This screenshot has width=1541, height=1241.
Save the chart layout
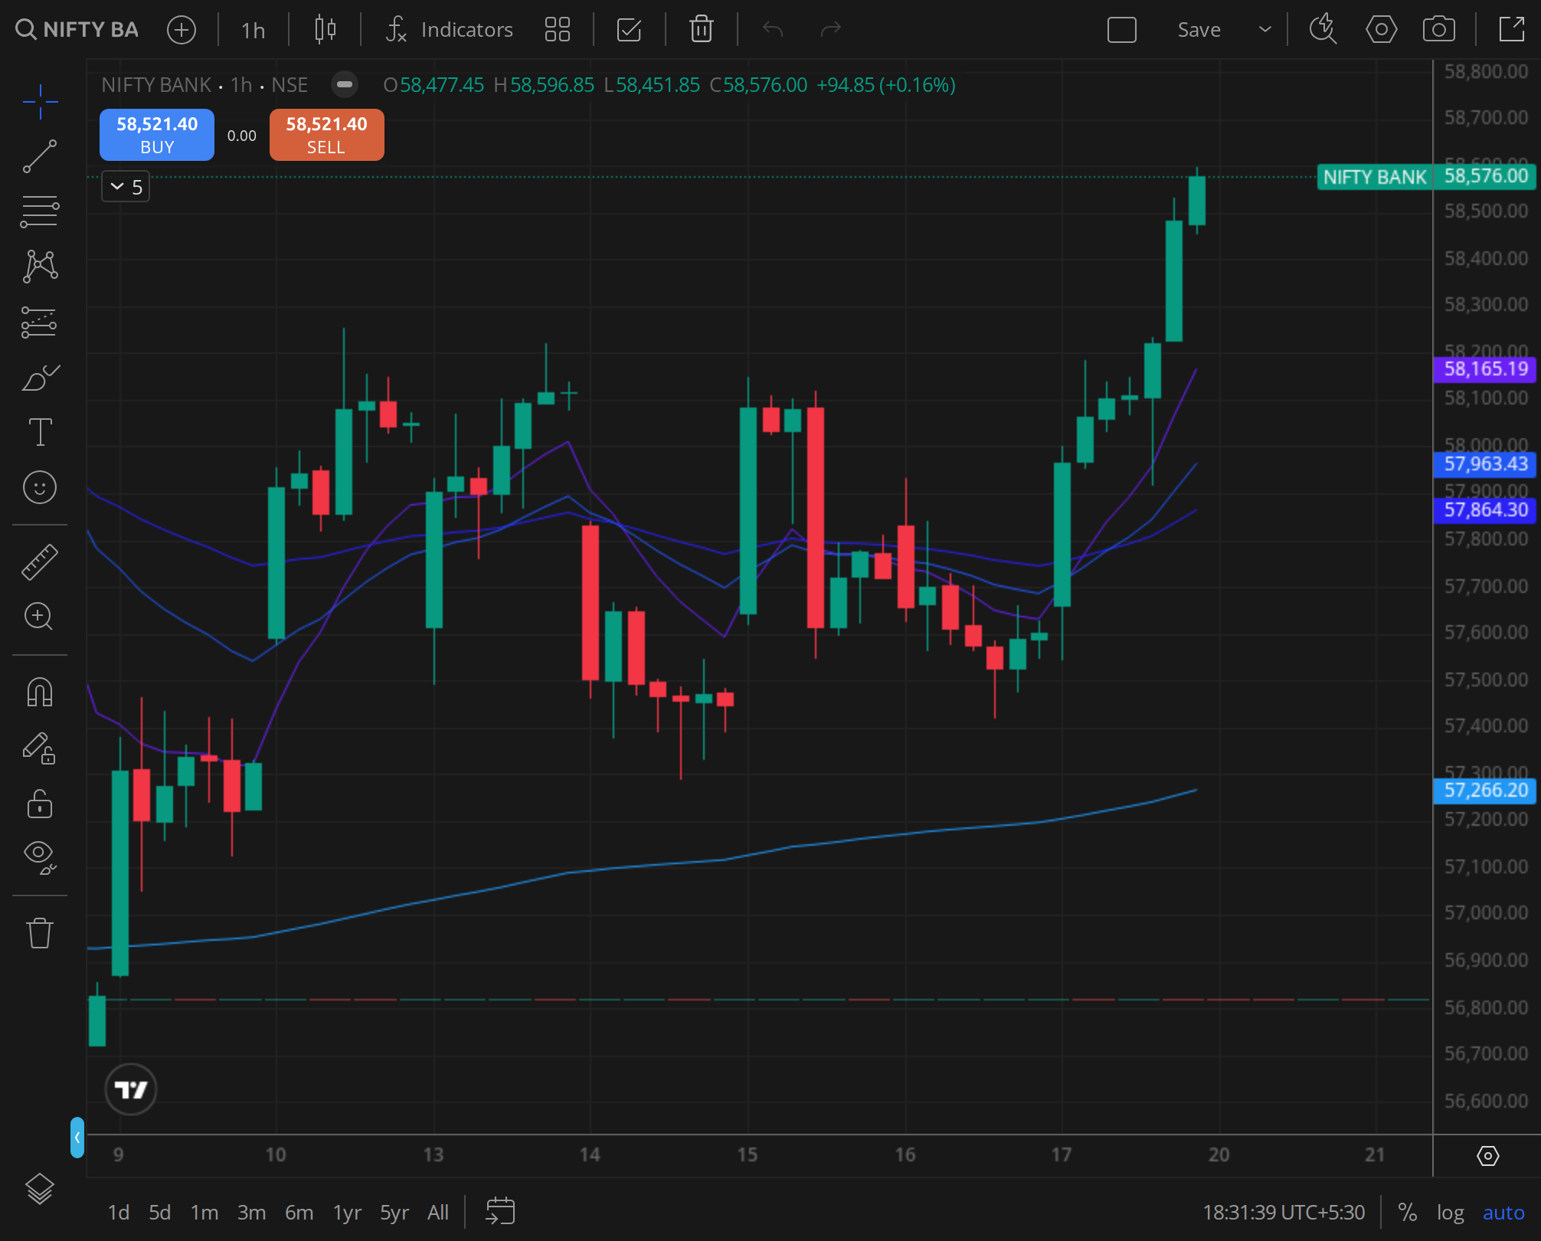pyautogui.click(x=1199, y=30)
